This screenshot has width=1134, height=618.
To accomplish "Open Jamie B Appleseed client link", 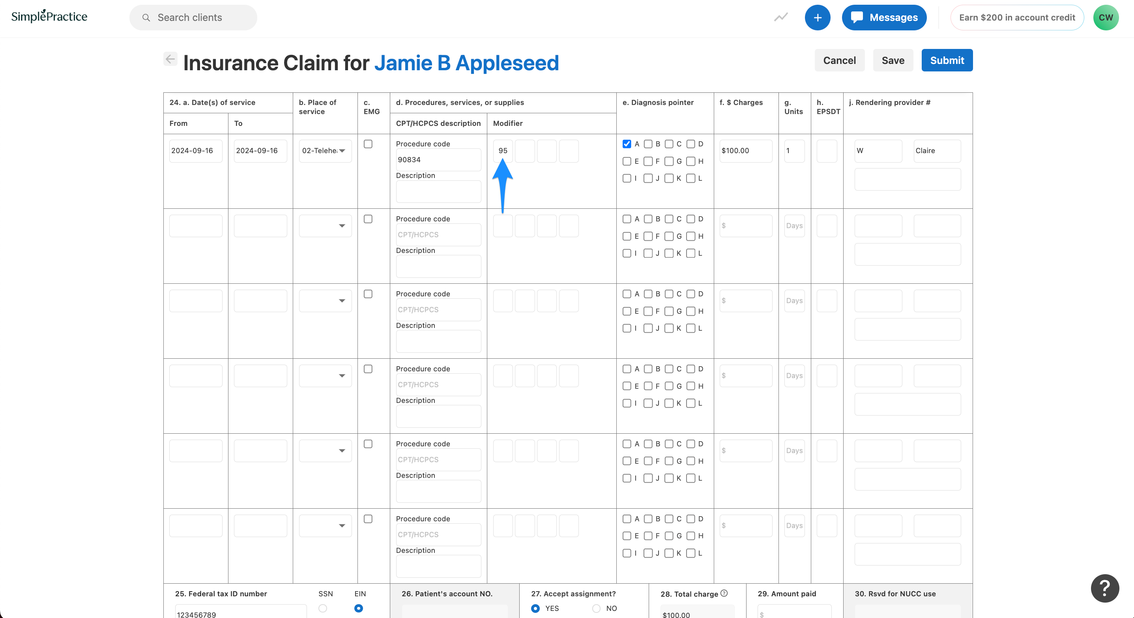I will [466, 63].
